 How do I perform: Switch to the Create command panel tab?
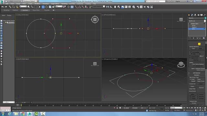189,15
